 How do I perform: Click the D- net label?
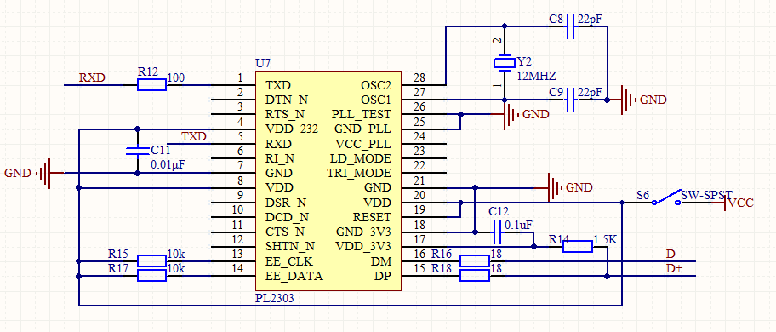click(x=673, y=255)
